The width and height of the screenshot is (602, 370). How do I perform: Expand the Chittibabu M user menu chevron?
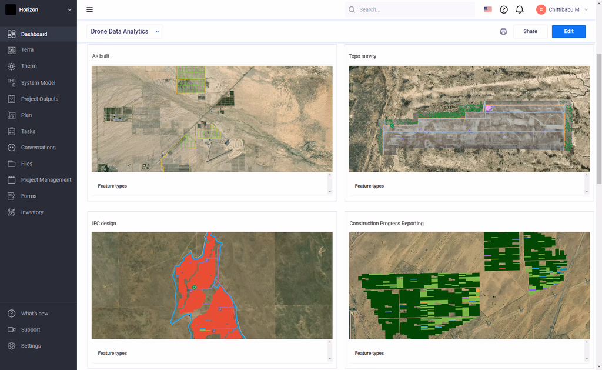point(586,9)
